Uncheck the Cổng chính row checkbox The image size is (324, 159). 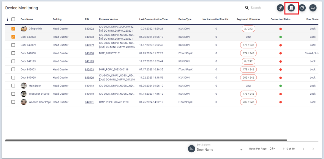[x=13, y=29]
